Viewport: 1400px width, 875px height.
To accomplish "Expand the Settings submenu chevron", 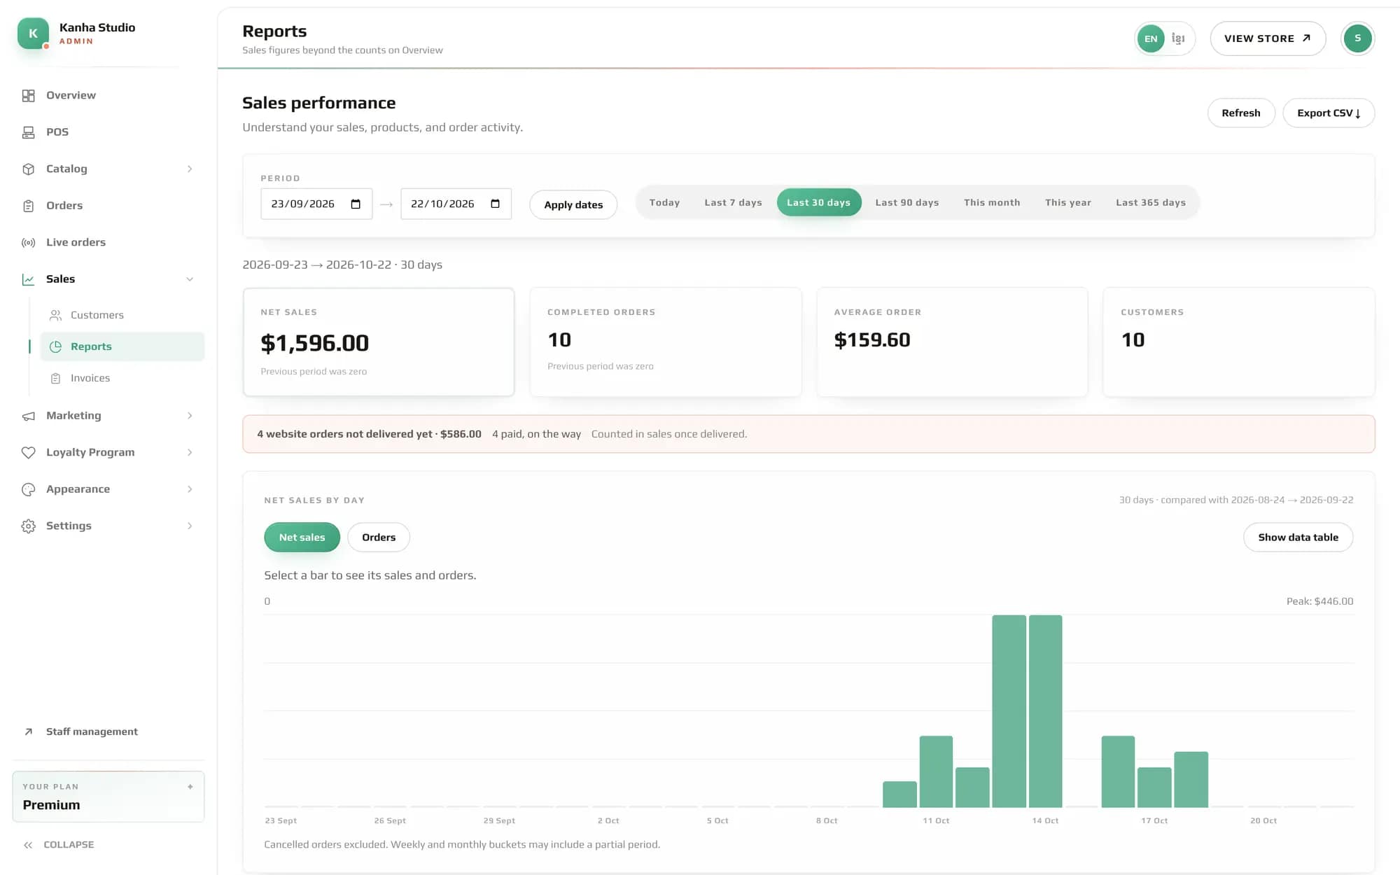I will point(190,526).
